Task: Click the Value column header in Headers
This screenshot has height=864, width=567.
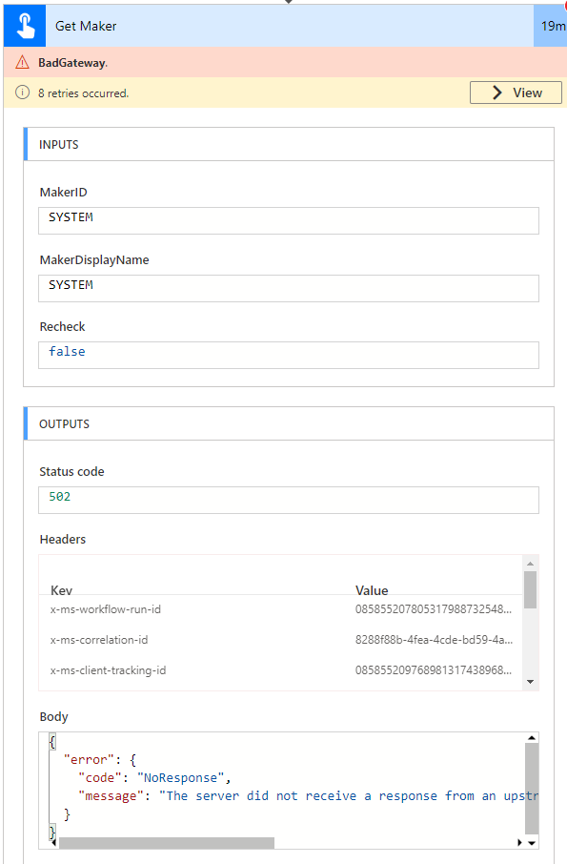Action: point(372,590)
